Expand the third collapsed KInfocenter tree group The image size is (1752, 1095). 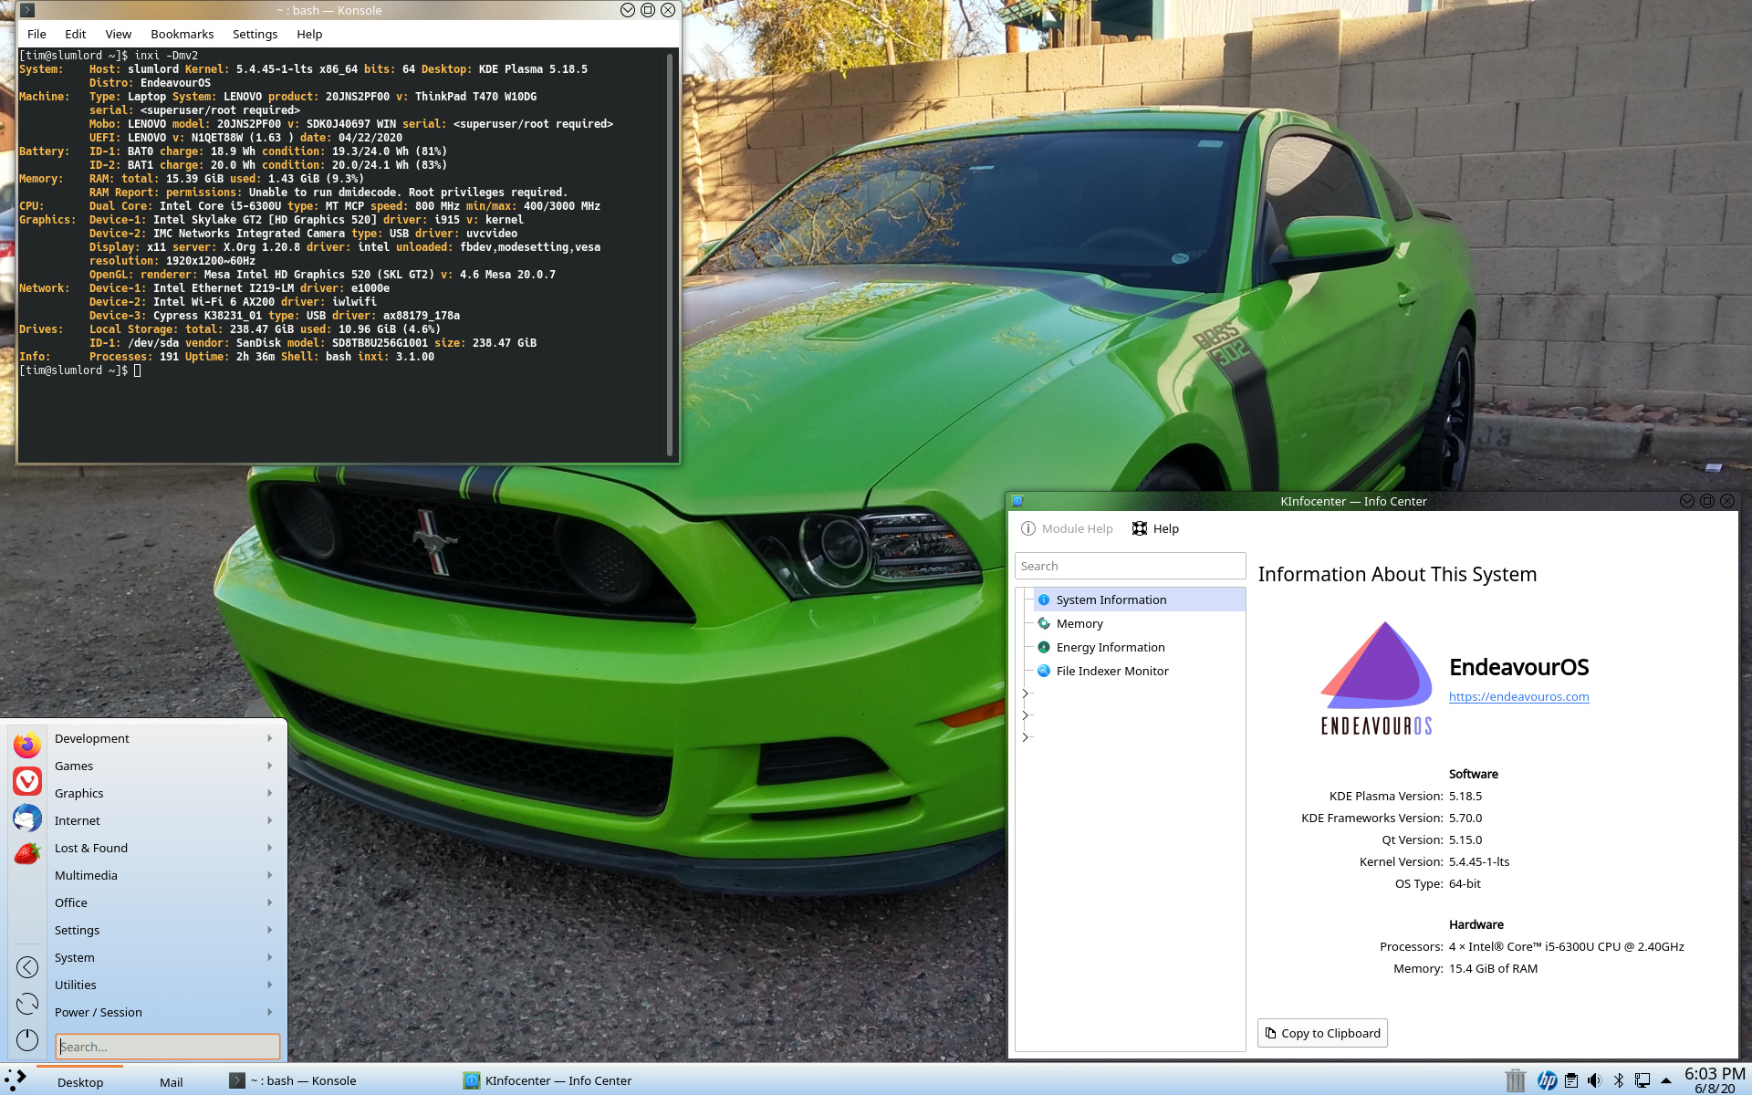[1026, 737]
